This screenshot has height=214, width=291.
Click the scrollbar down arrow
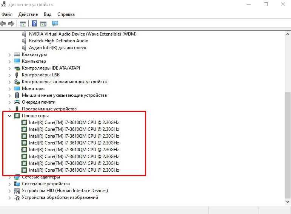coord(288,202)
